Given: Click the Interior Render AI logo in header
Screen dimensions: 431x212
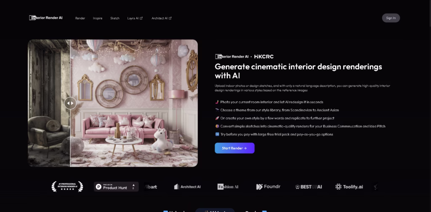Looking at the screenshot, I should click(x=46, y=18).
